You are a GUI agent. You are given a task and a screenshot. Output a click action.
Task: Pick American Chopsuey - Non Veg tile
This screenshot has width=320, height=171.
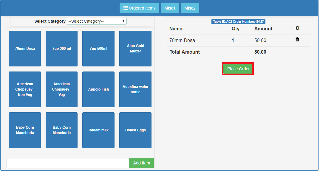pos(25,89)
